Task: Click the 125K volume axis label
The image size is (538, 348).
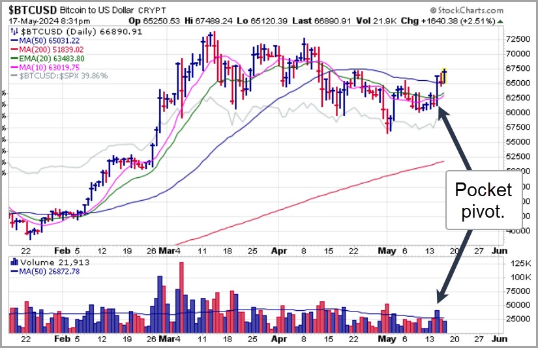Action: 521,264
